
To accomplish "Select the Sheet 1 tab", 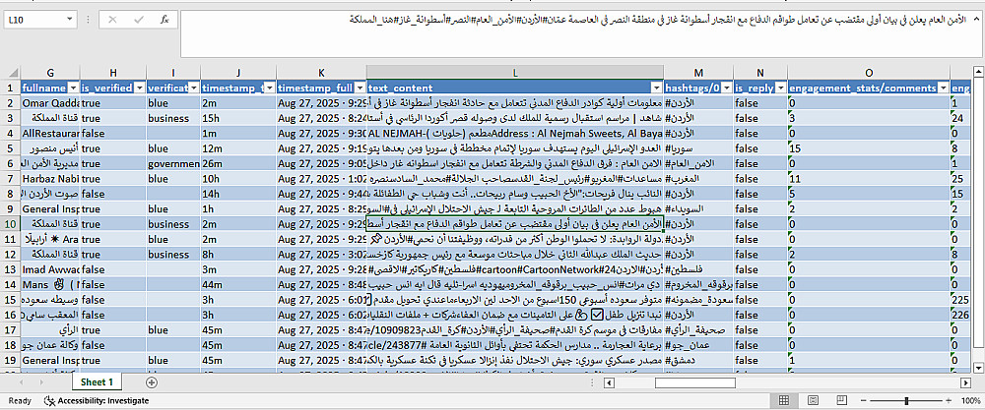I will [x=97, y=381].
